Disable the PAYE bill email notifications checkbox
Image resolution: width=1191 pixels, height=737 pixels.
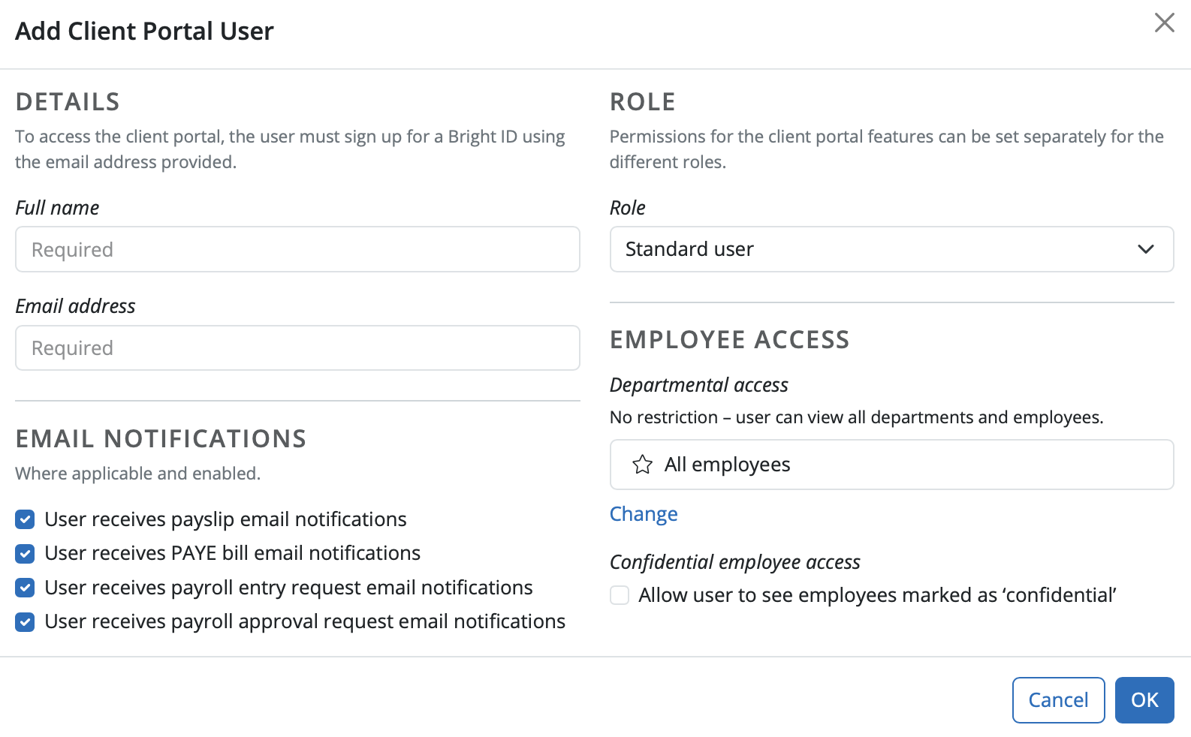tap(25, 554)
